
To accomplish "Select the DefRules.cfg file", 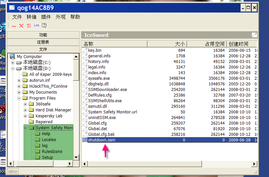I will tap(100, 95).
